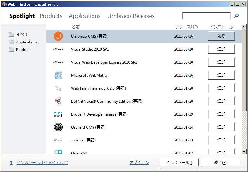Click the インストール(I) button
Screen dimensions: 248x172
(x=180, y=162)
